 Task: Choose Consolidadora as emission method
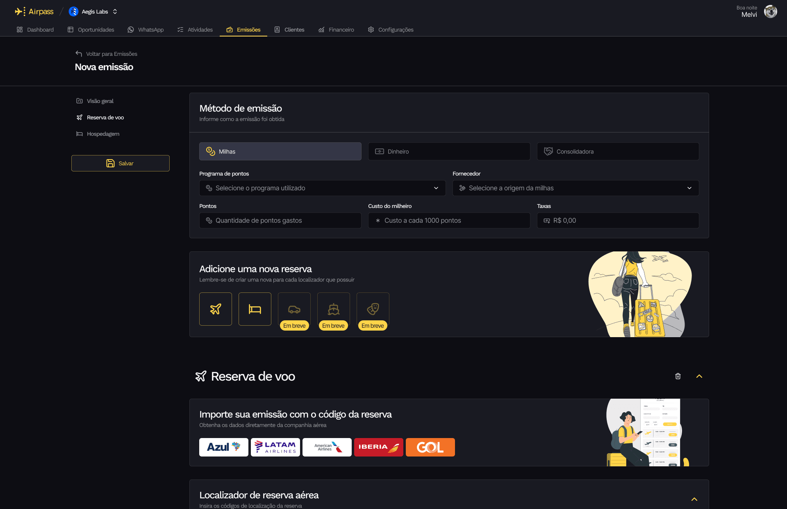pos(617,151)
